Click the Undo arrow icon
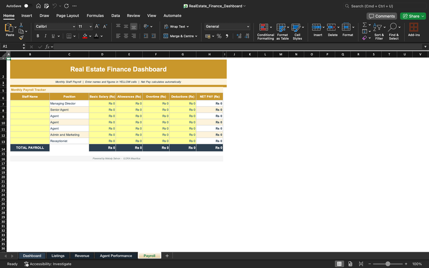 click(54, 6)
